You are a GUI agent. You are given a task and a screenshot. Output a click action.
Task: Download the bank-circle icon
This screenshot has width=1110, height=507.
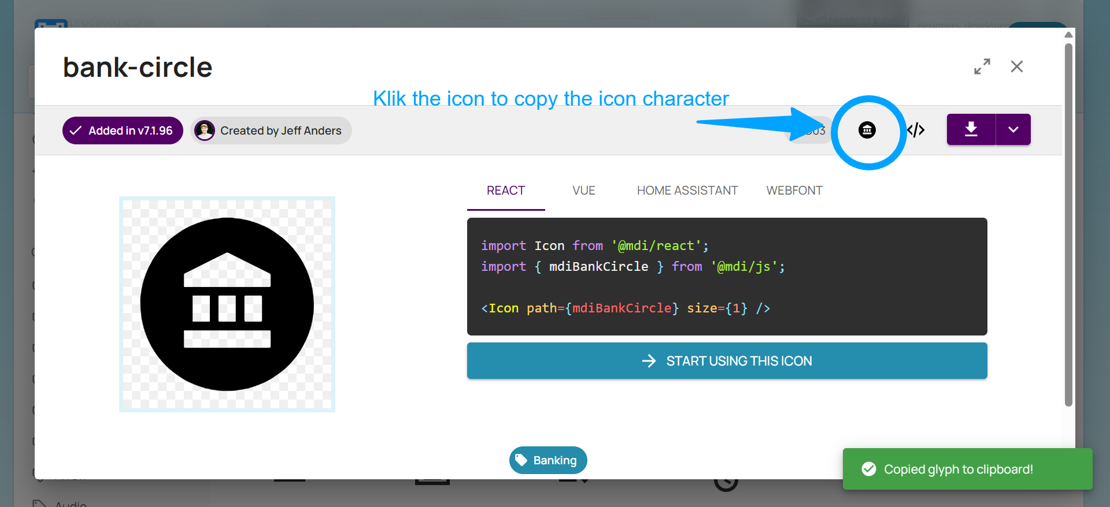[971, 129]
